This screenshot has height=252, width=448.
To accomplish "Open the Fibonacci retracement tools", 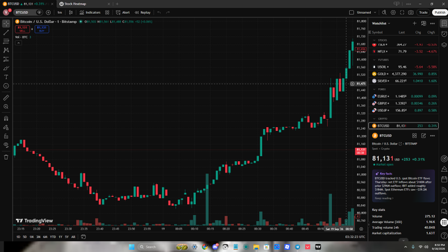I will [x=6, y=41].
